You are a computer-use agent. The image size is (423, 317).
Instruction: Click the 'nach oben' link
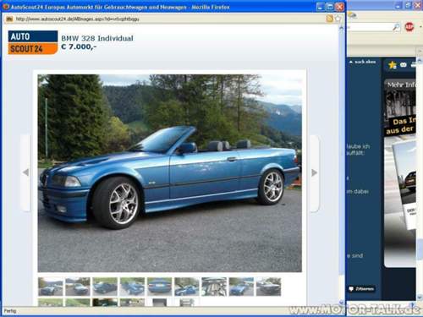(x=363, y=62)
